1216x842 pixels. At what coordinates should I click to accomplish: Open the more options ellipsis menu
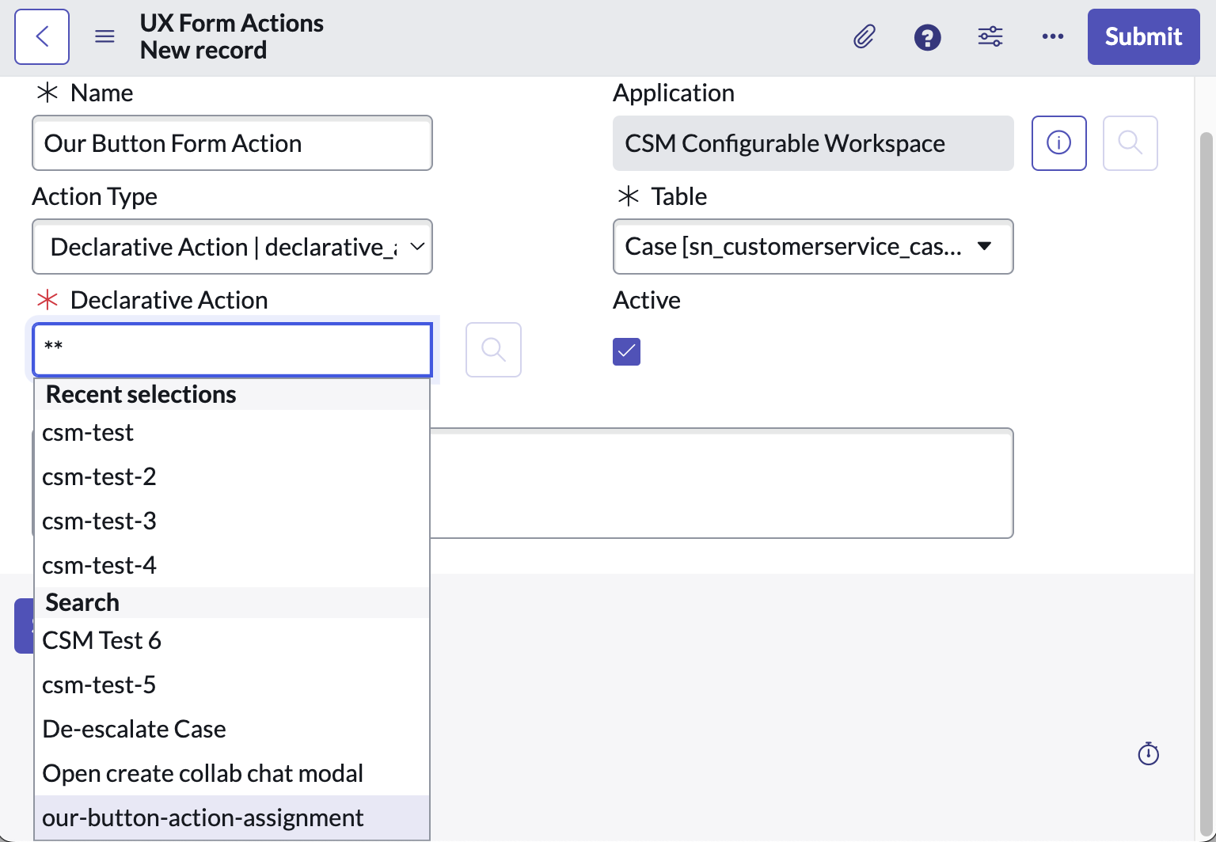tap(1053, 36)
